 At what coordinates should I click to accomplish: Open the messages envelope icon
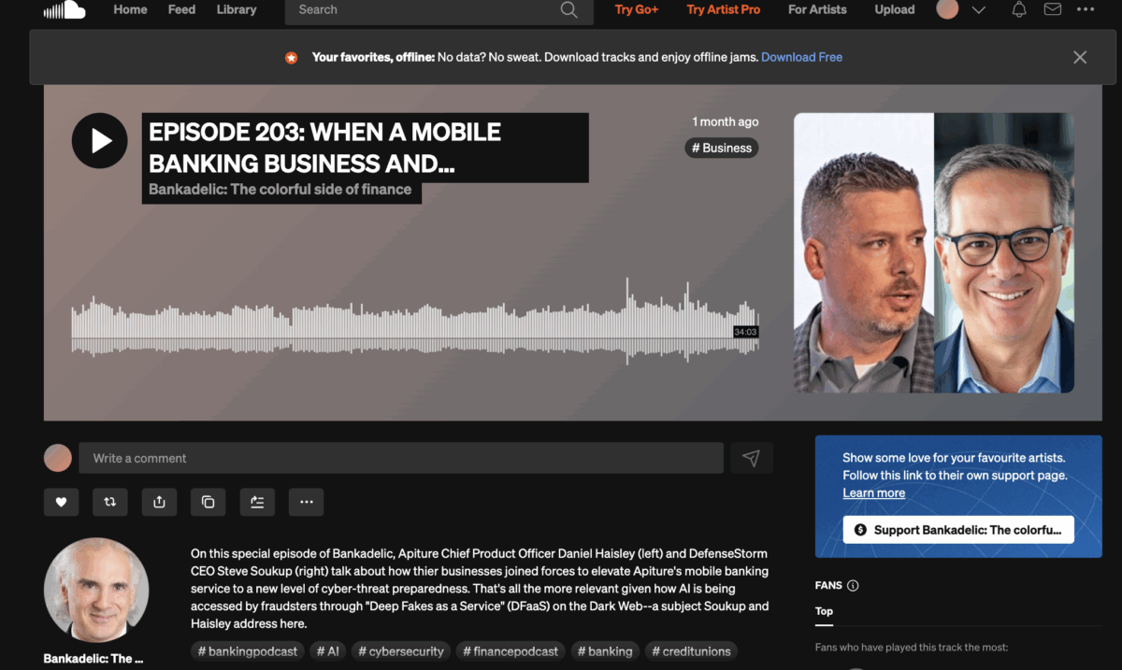(1052, 10)
